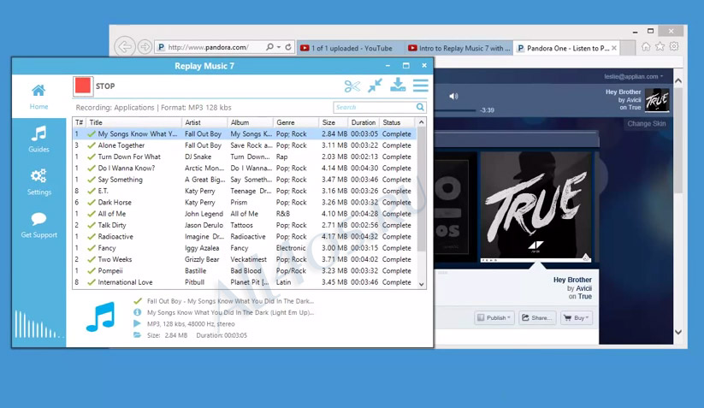Click the address bar search magnifier icon
The image size is (704, 408).
point(269,47)
